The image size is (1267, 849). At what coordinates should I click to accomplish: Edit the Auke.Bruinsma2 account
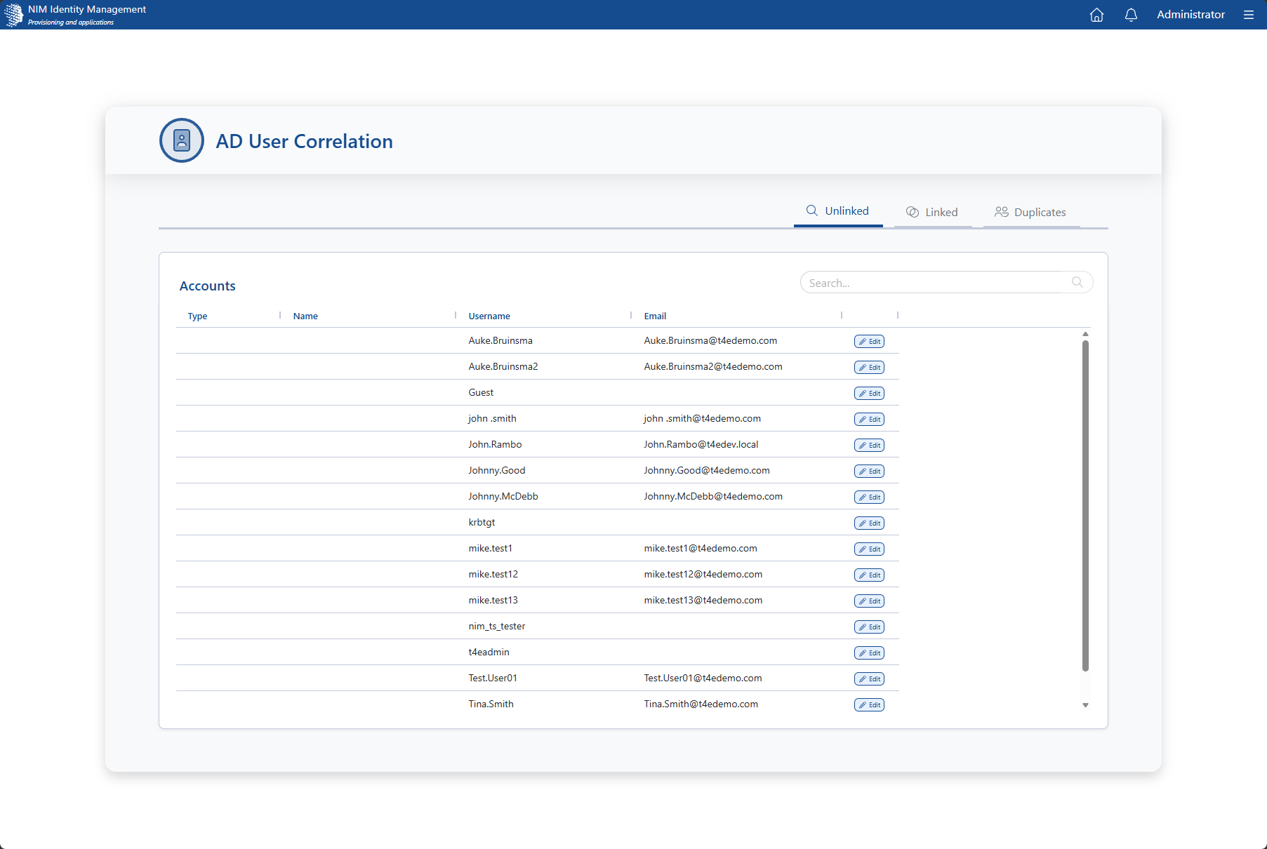tap(869, 367)
